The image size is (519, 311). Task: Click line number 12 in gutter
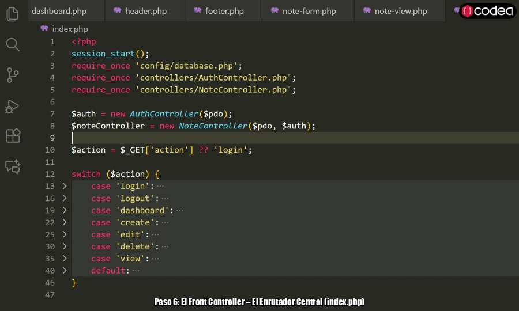point(50,174)
